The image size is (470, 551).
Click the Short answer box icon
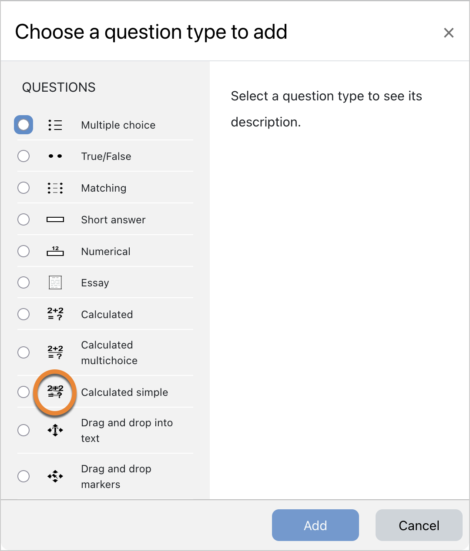tap(55, 219)
